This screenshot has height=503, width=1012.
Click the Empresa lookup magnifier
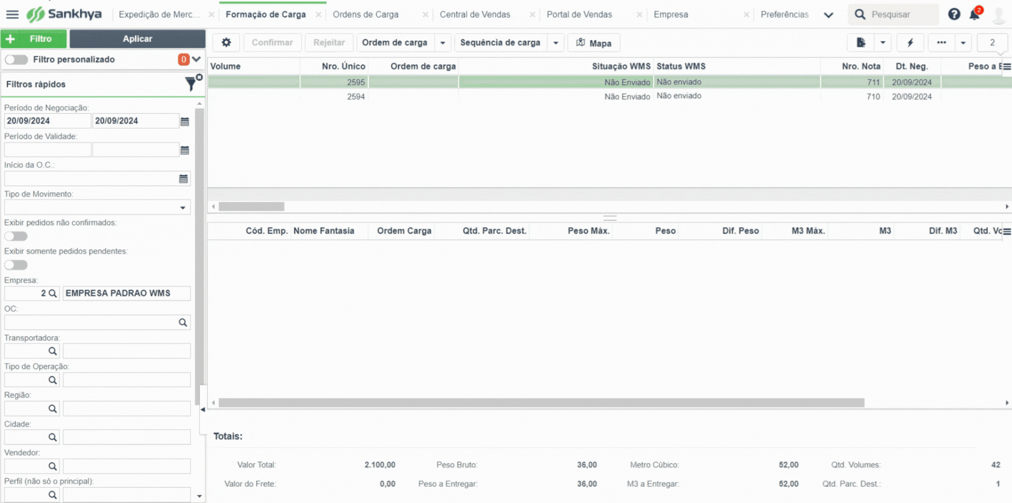point(52,293)
